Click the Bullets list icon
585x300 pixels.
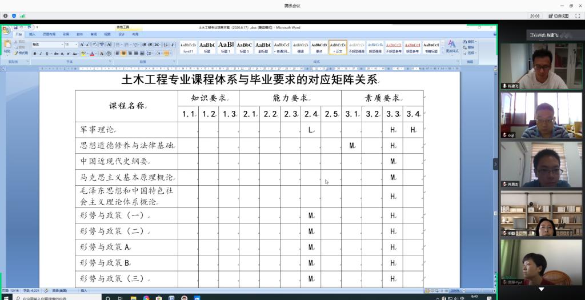point(118,44)
